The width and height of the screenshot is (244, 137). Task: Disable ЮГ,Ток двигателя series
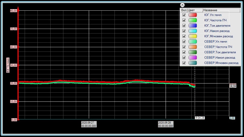(x=184, y=25)
